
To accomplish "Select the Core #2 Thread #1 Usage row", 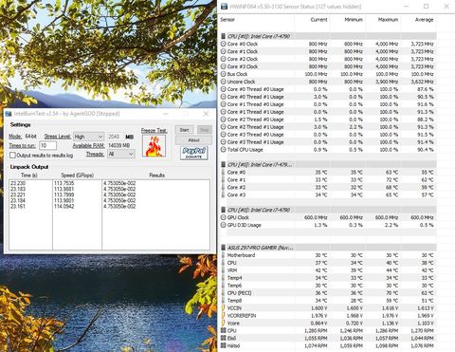I will pos(328,127).
